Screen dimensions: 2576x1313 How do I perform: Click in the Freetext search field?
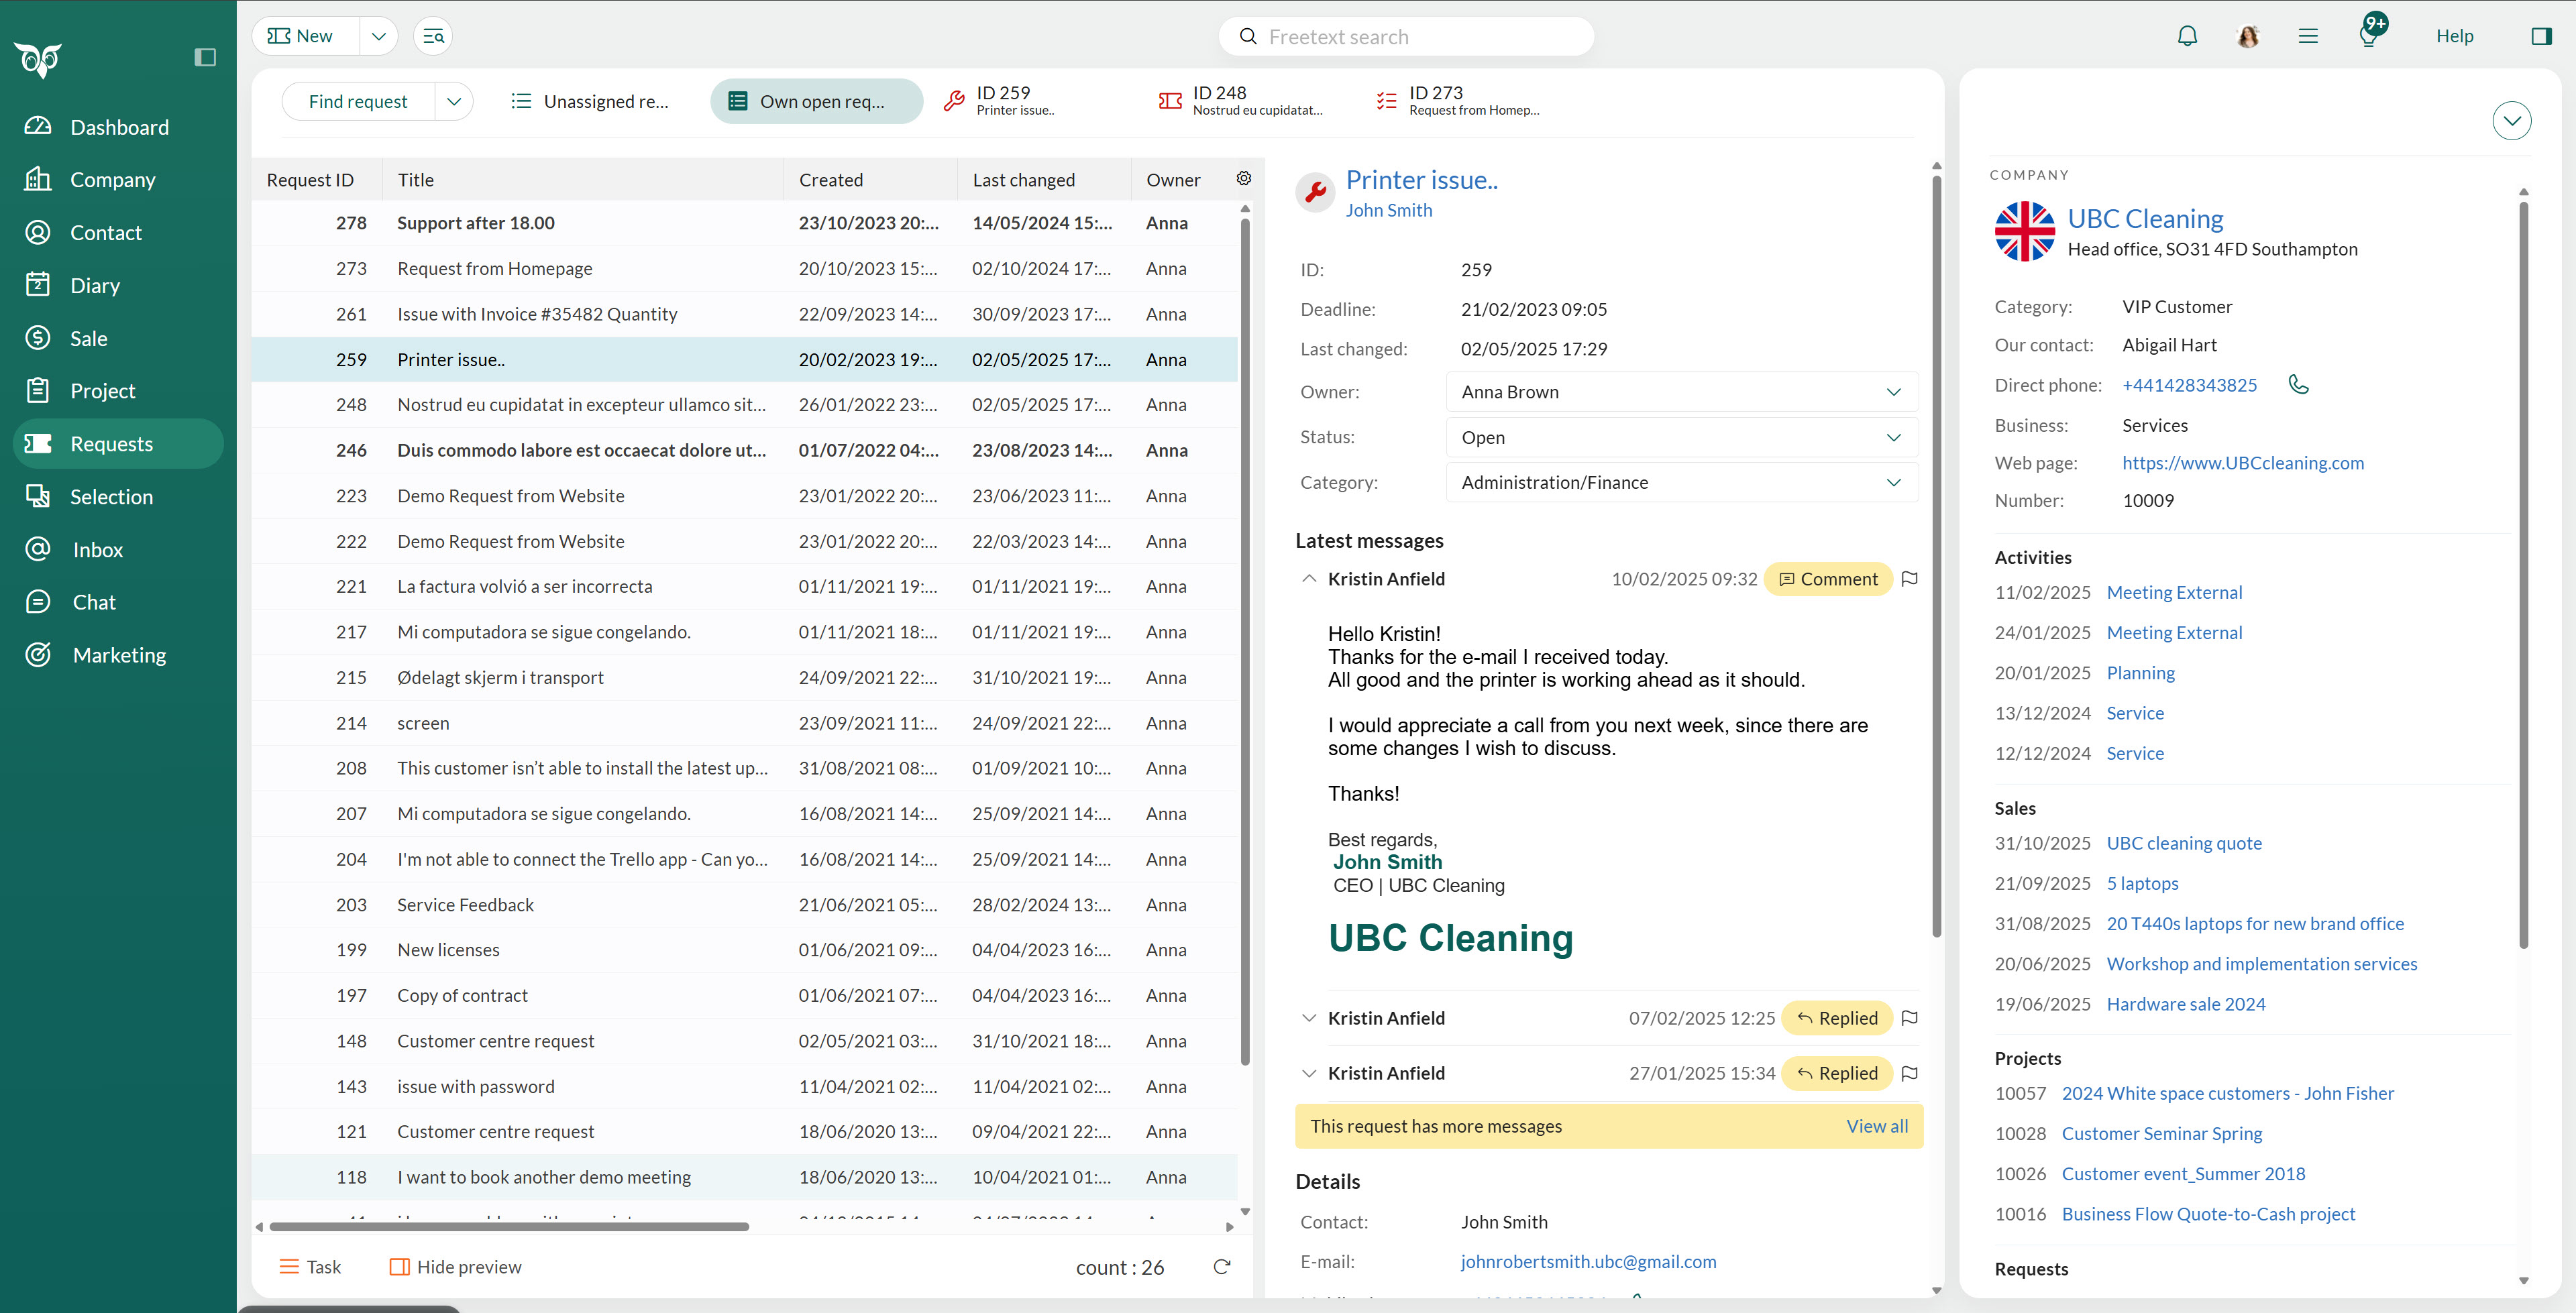(1406, 37)
